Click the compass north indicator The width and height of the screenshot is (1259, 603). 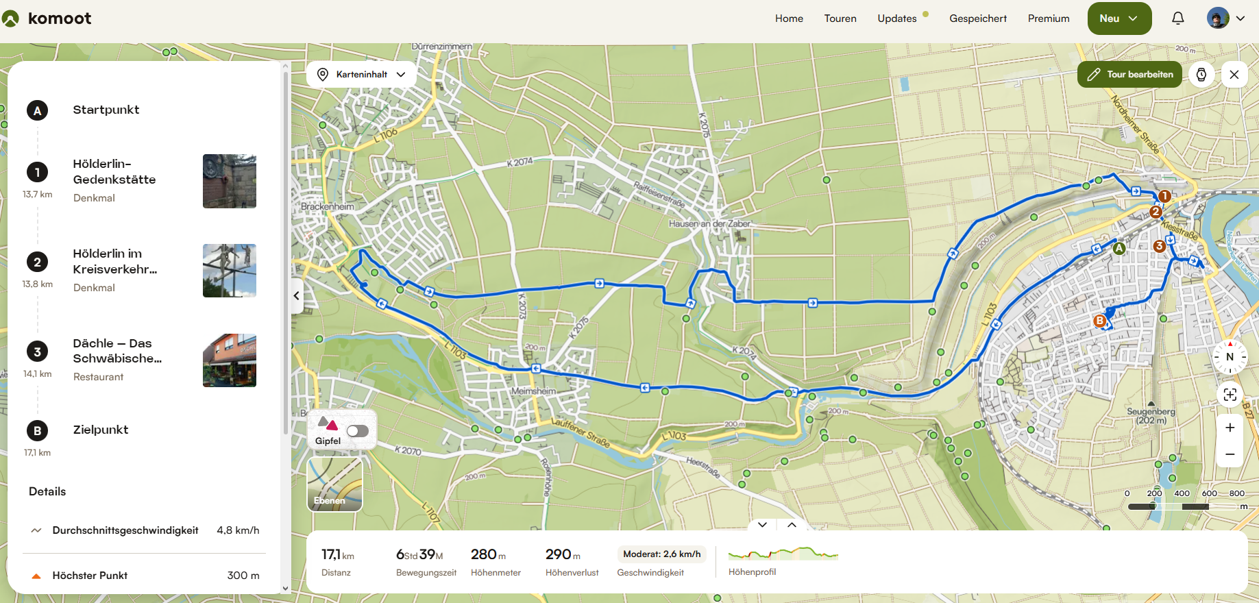(x=1230, y=356)
